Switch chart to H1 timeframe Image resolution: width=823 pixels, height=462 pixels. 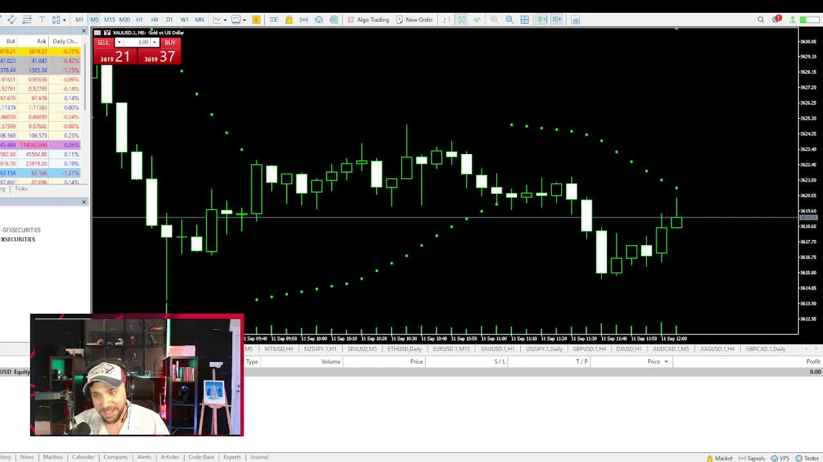139,20
